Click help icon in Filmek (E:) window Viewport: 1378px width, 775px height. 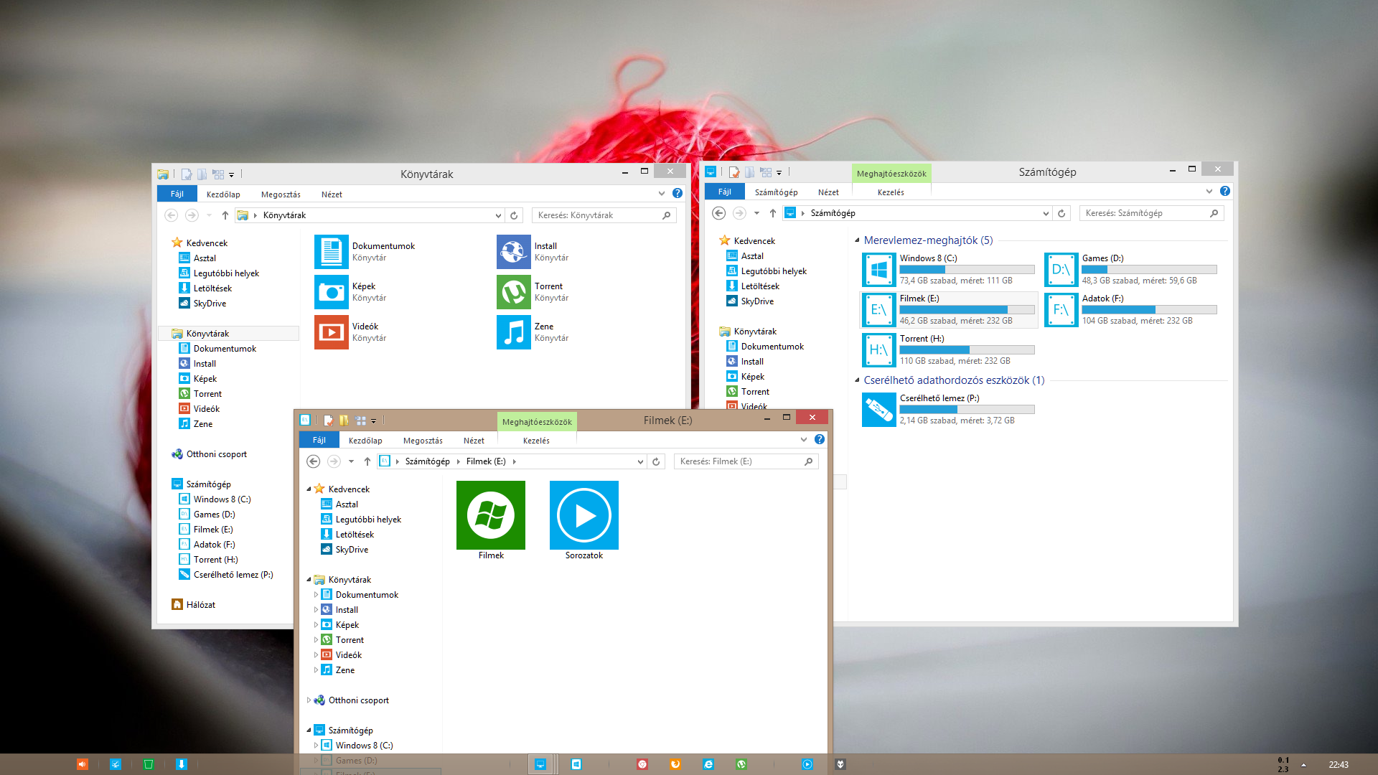820,439
